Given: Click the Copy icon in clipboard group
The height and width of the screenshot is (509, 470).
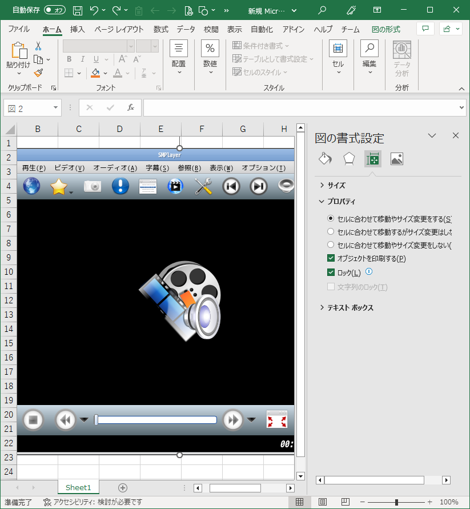Looking at the screenshot, I should pos(38,60).
